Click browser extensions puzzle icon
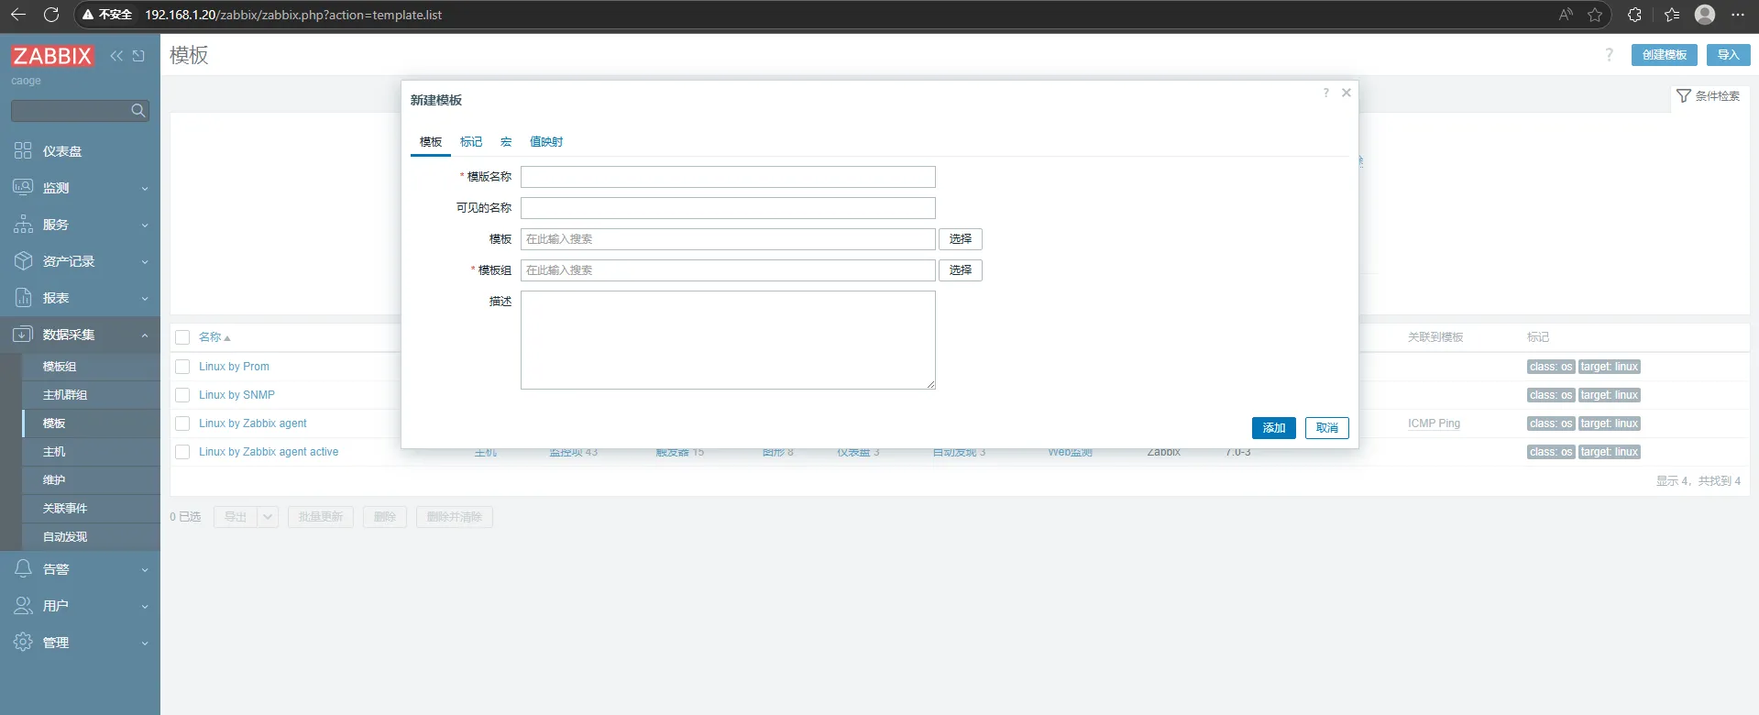The height and width of the screenshot is (715, 1759). pyautogui.click(x=1634, y=15)
